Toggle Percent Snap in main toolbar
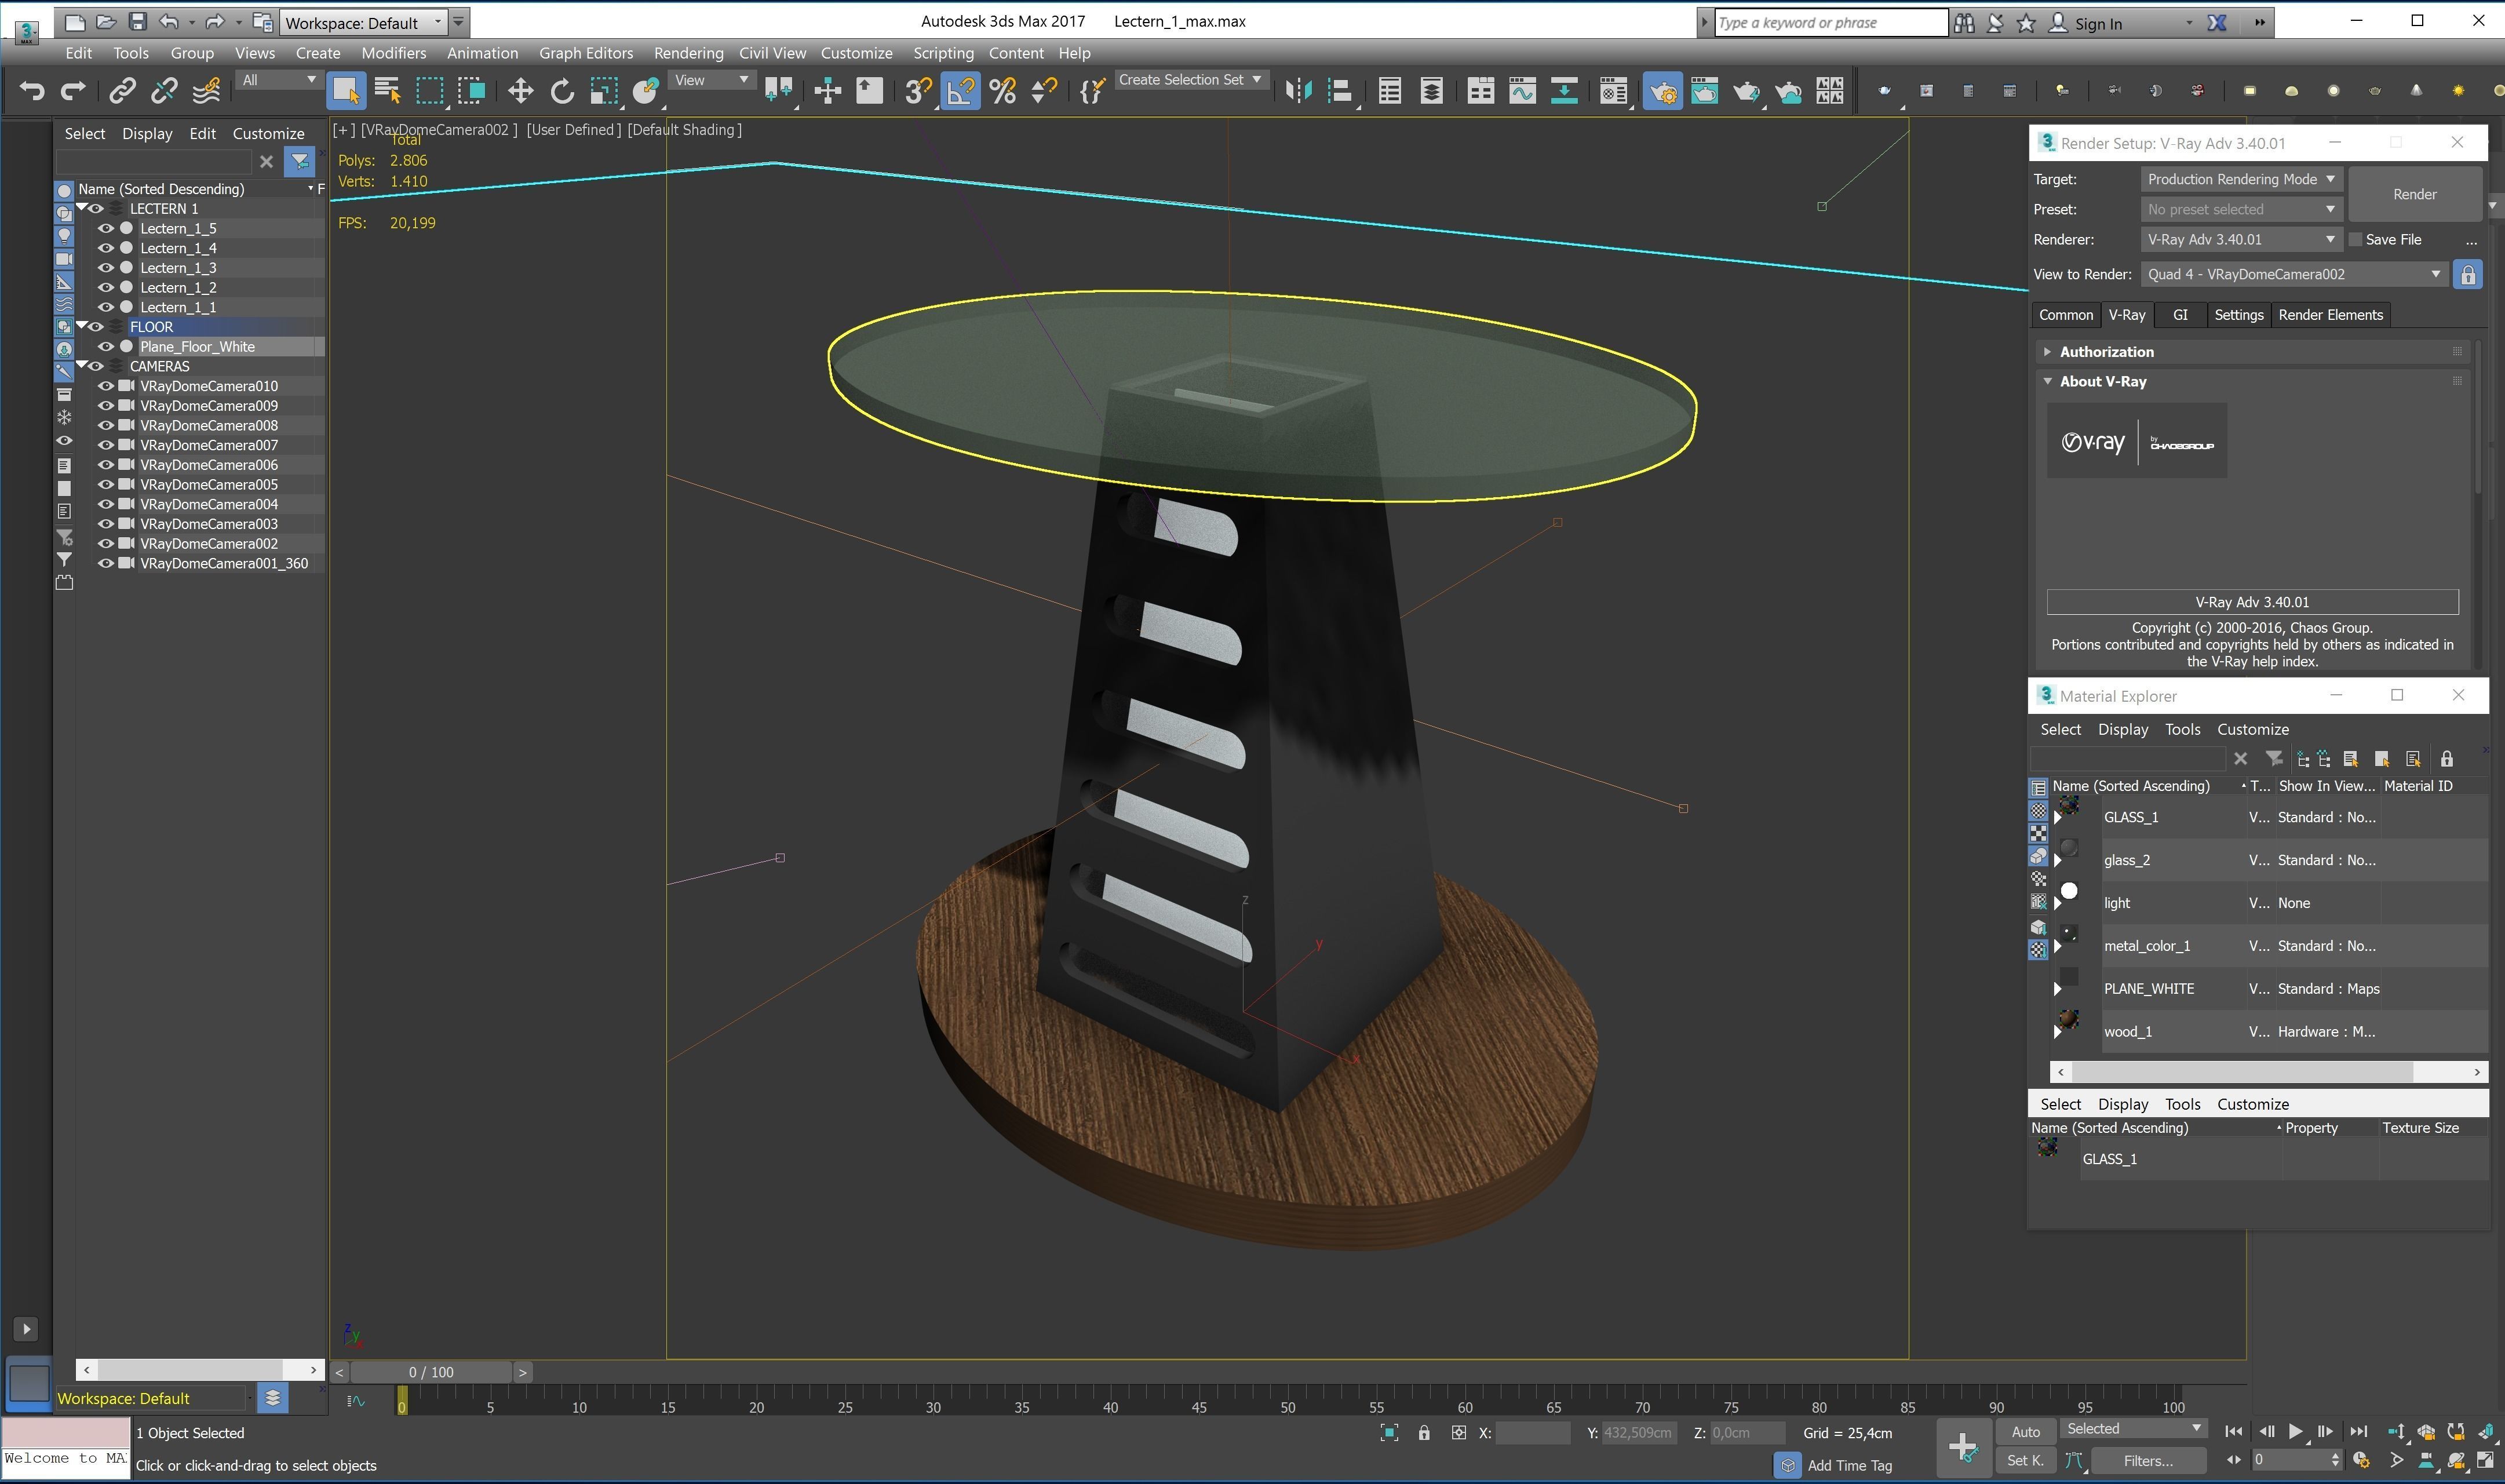This screenshot has height=1484, width=2505. click(x=1002, y=92)
